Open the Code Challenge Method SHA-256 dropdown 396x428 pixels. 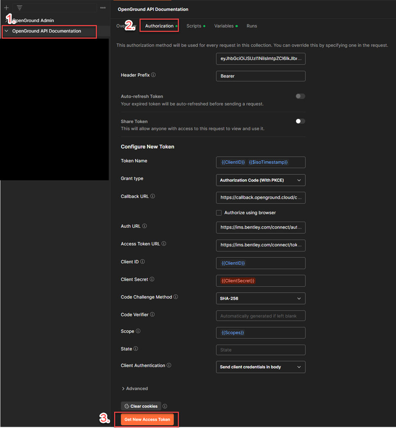261,298
